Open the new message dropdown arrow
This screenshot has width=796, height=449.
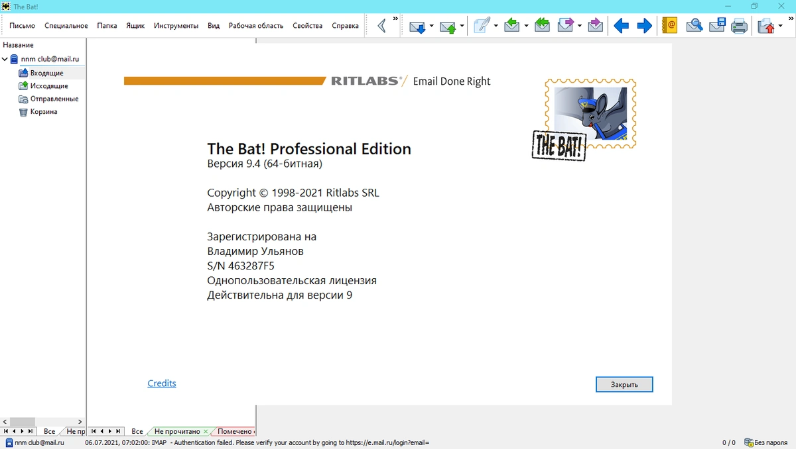[496, 26]
